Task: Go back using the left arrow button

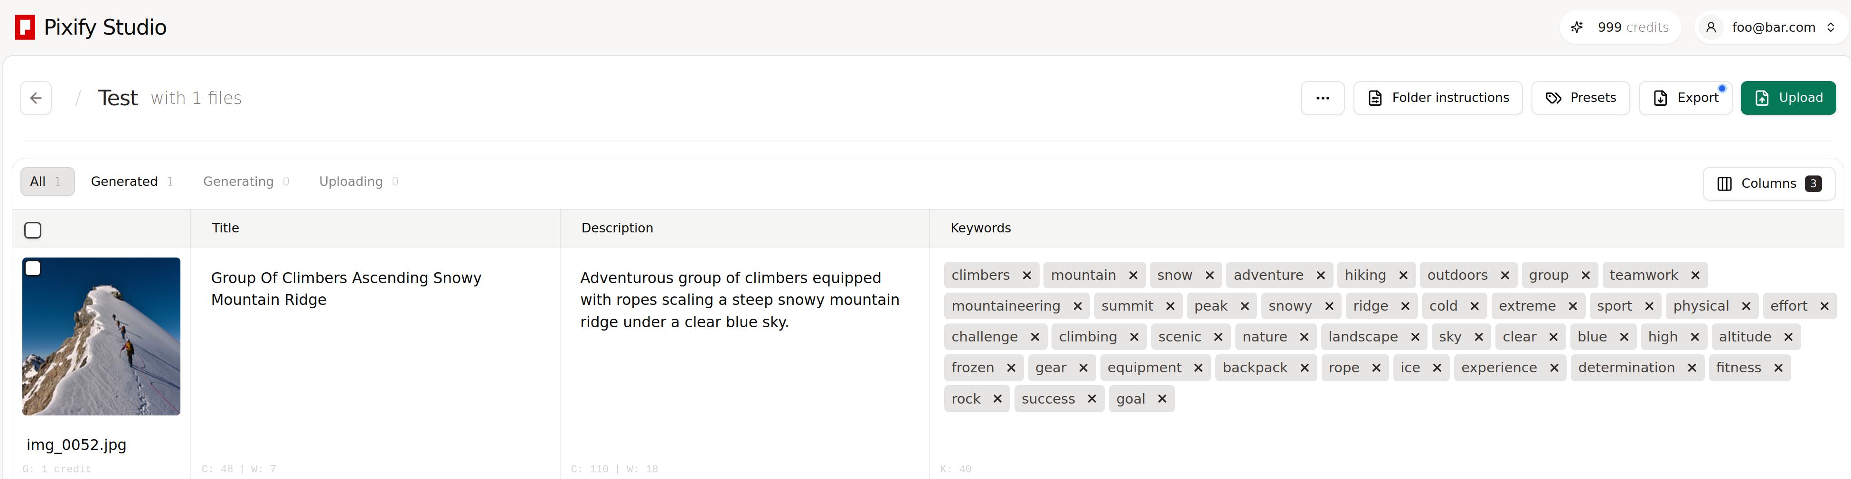Action: (36, 98)
